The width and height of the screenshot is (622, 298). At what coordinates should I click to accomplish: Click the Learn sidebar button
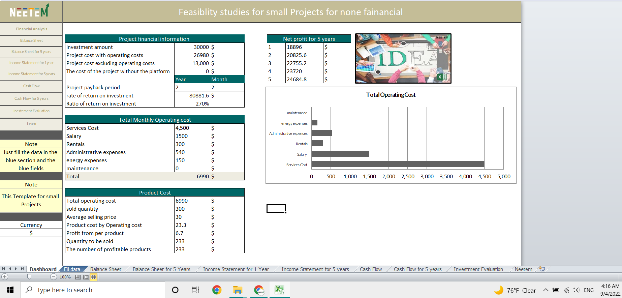[31, 124]
